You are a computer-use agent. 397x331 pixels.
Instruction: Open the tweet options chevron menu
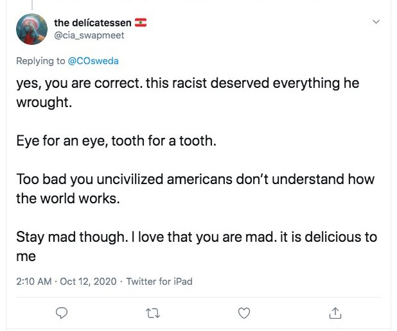[x=376, y=22]
